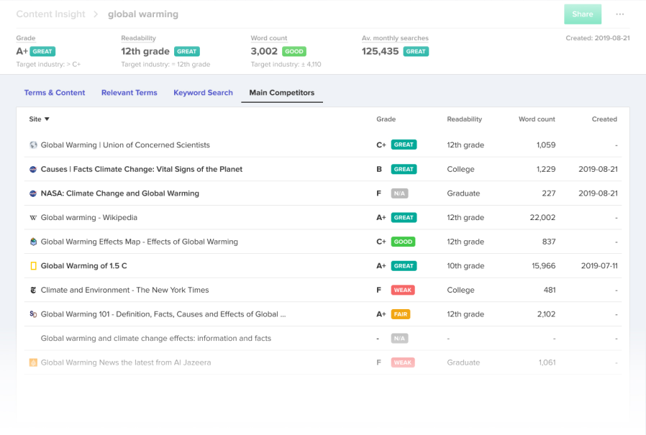
Task: Open Climate and Environment - The New York Times
Action: [125, 290]
